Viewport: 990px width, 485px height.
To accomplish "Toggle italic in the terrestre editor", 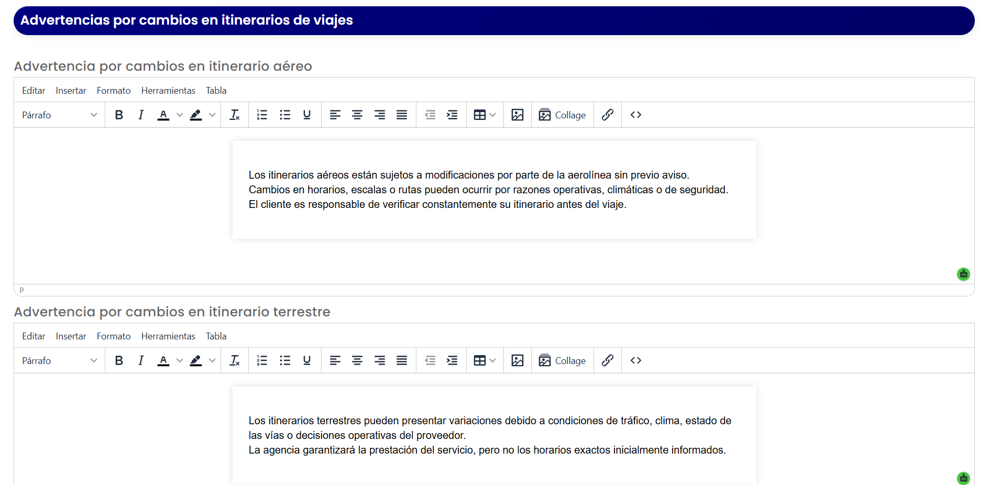I will 141,360.
